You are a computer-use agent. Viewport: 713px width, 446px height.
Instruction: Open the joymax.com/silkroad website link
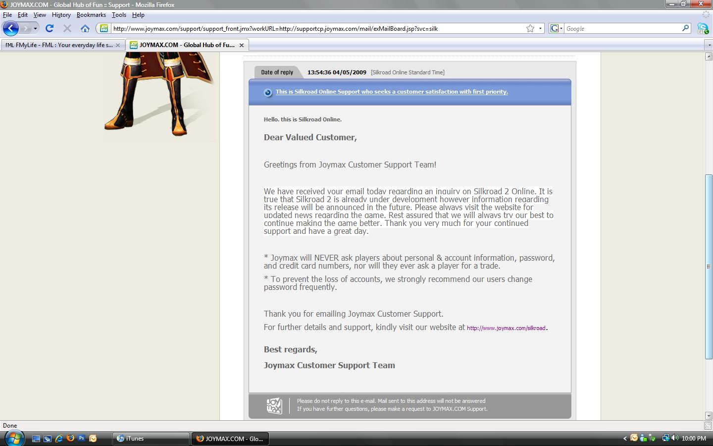[506, 328]
